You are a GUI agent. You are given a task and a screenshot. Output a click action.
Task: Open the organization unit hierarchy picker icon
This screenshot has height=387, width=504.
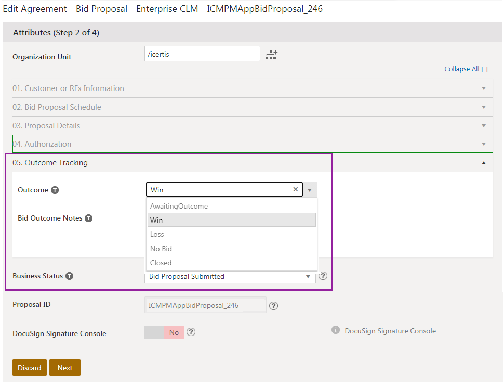[271, 55]
